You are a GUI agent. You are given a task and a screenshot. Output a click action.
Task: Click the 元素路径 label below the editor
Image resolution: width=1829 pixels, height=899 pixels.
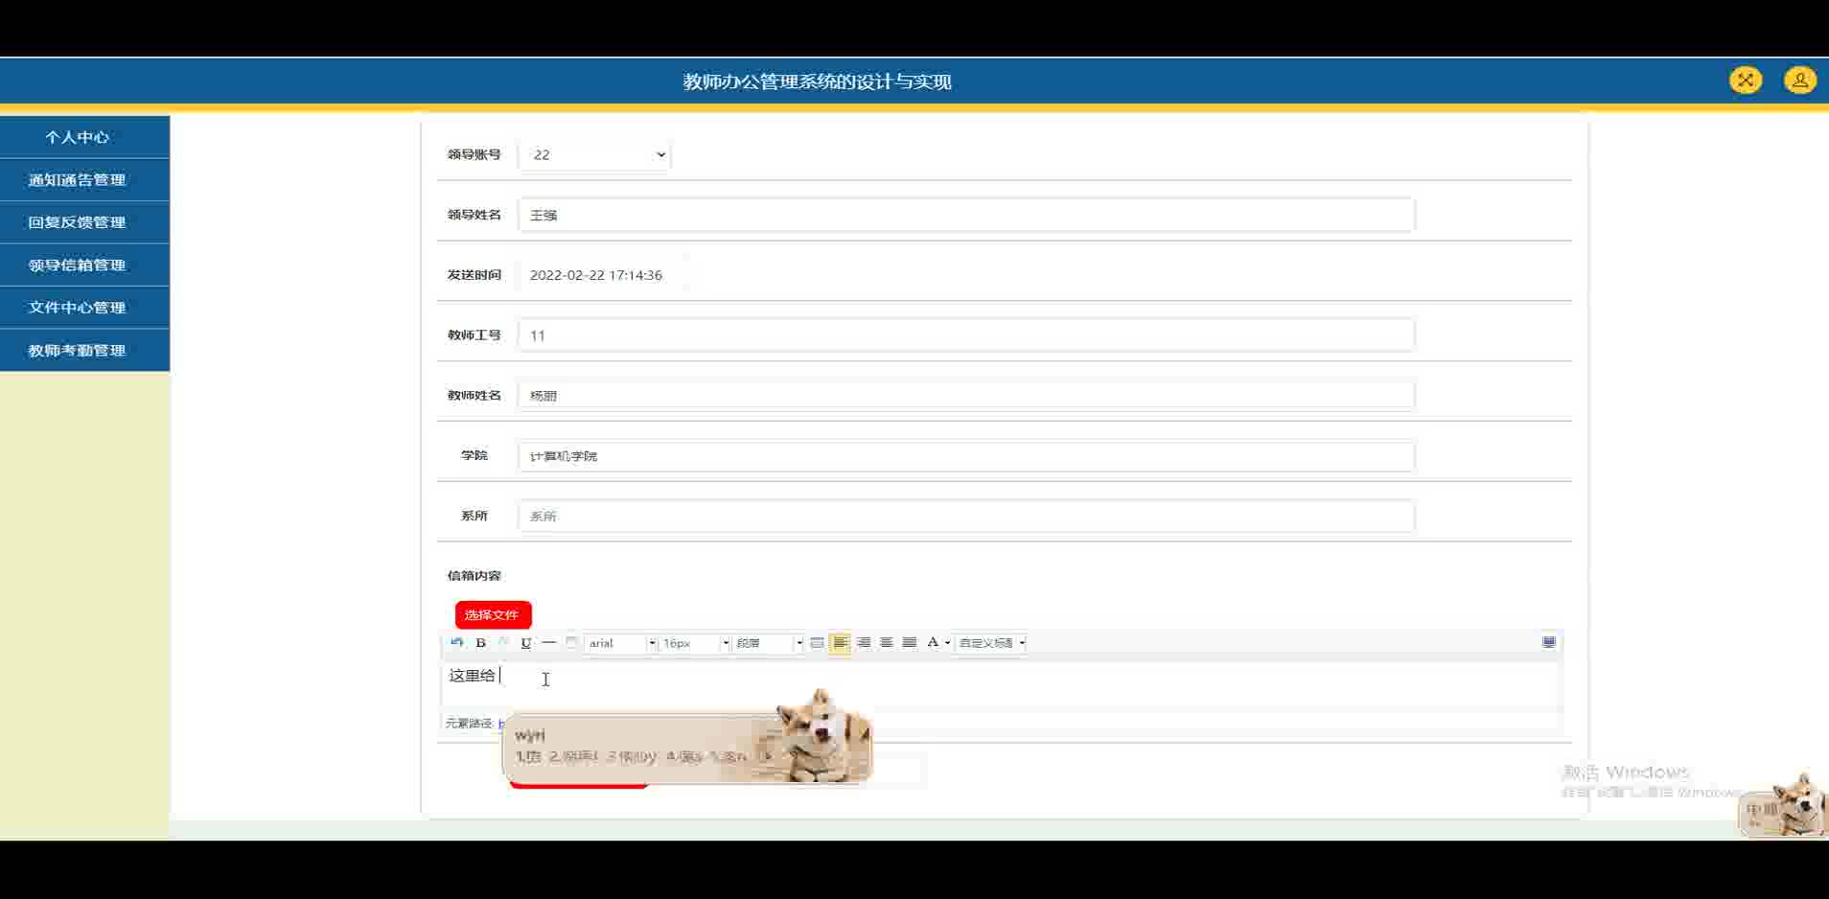[x=469, y=724]
